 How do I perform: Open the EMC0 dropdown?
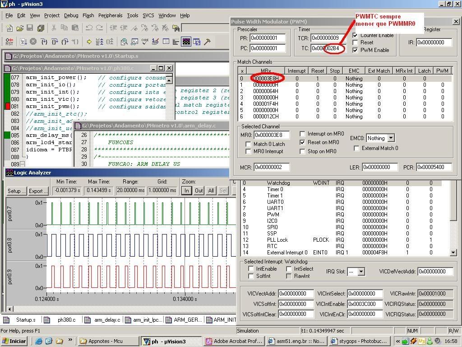[391, 138]
